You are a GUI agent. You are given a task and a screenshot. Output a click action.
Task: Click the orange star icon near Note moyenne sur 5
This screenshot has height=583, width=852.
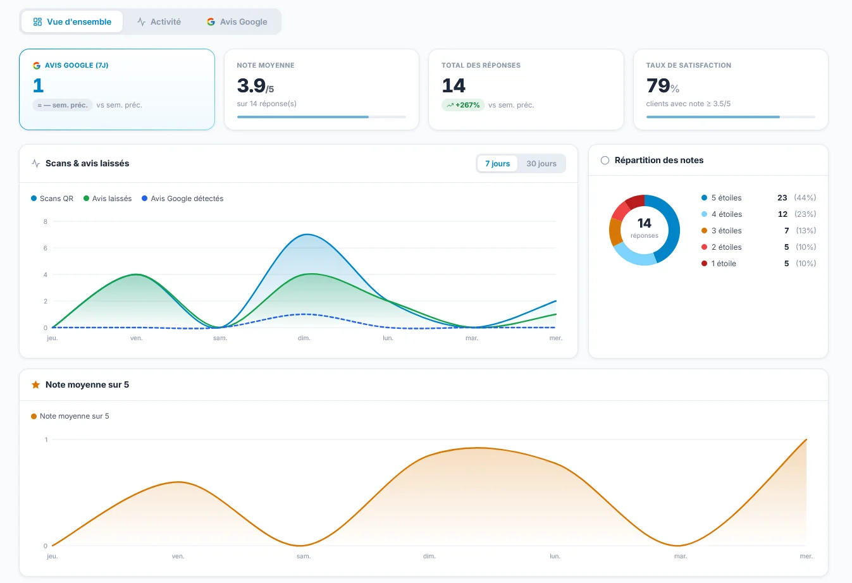pos(36,384)
